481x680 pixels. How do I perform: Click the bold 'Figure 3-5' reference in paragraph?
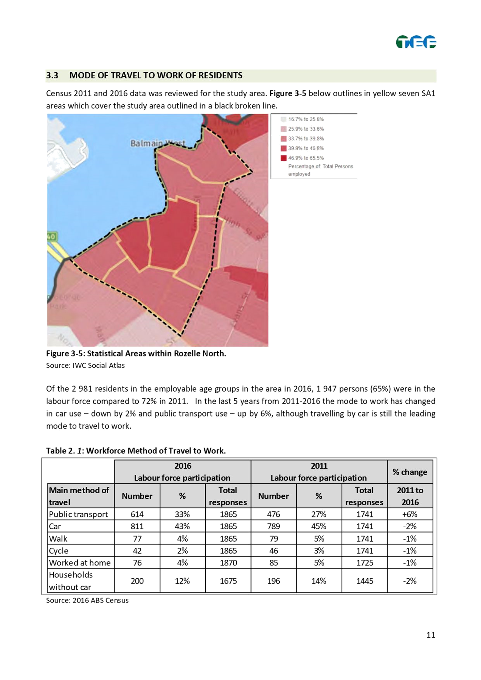[x=288, y=93]
